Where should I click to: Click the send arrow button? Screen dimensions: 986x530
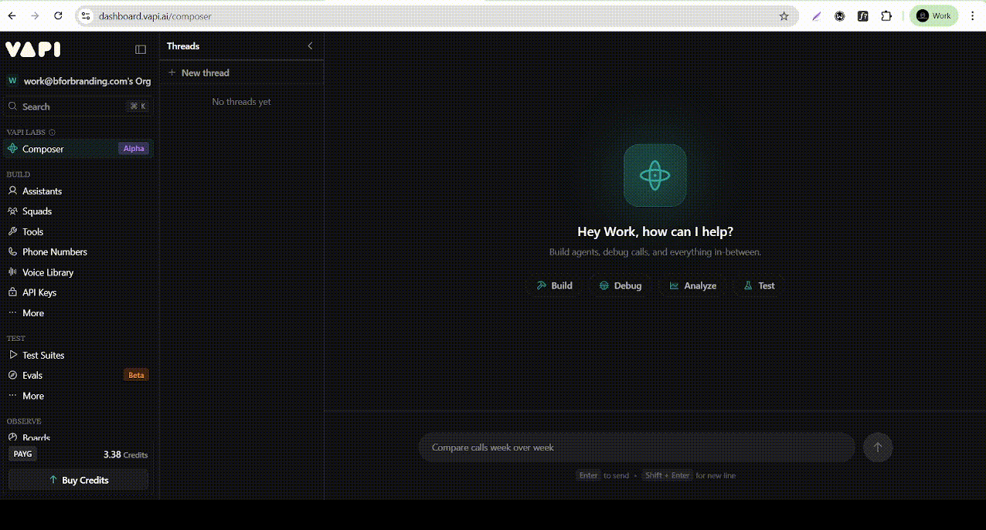click(x=878, y=447)
